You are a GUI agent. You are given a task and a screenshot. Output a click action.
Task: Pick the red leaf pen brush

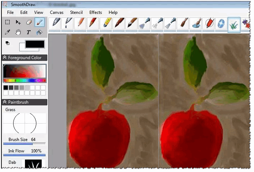coord(208,24)
